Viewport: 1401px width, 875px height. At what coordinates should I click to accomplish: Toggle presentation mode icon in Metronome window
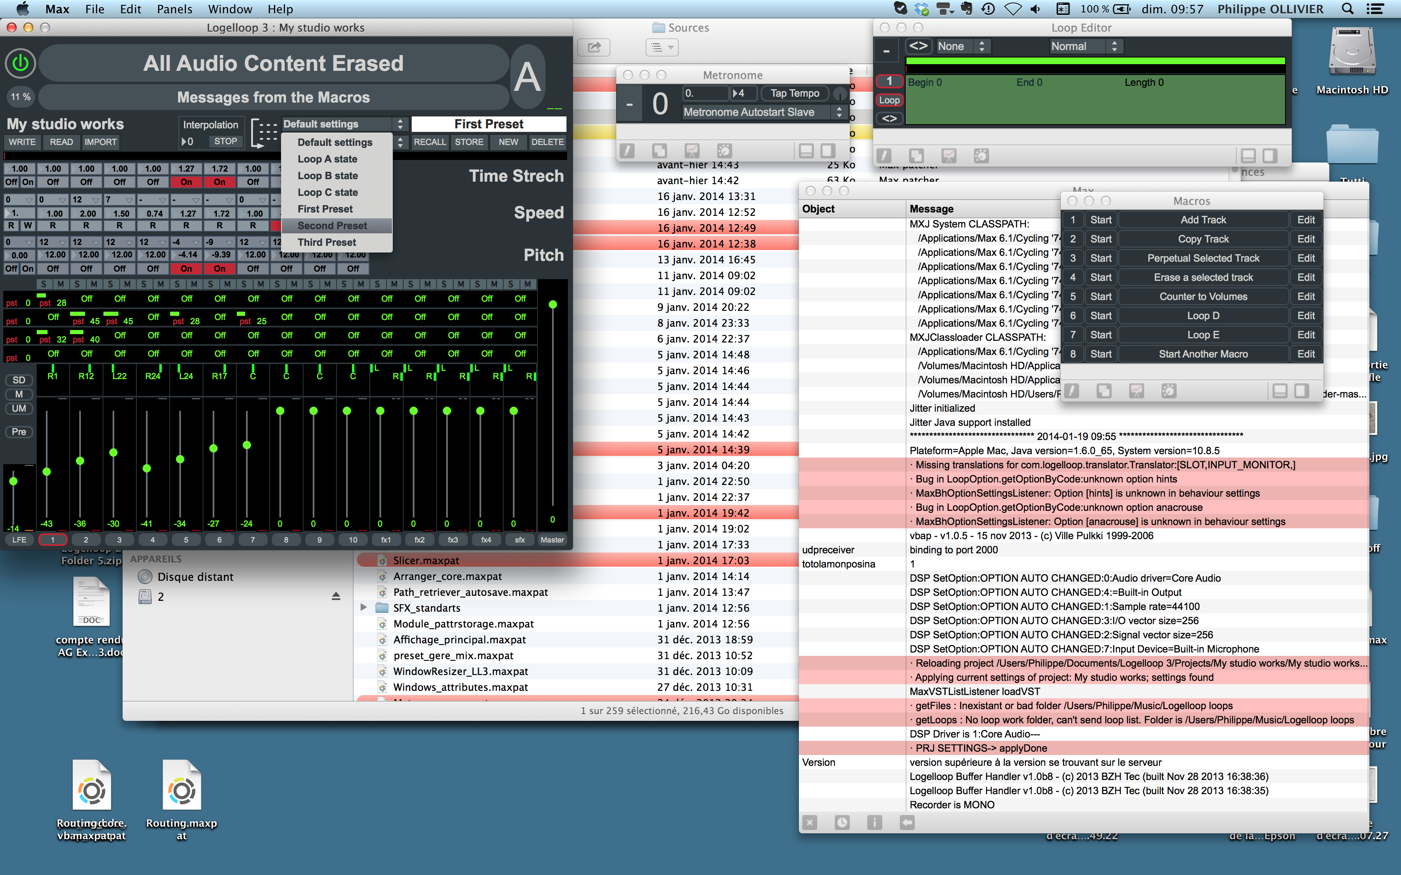coord(692,151)
